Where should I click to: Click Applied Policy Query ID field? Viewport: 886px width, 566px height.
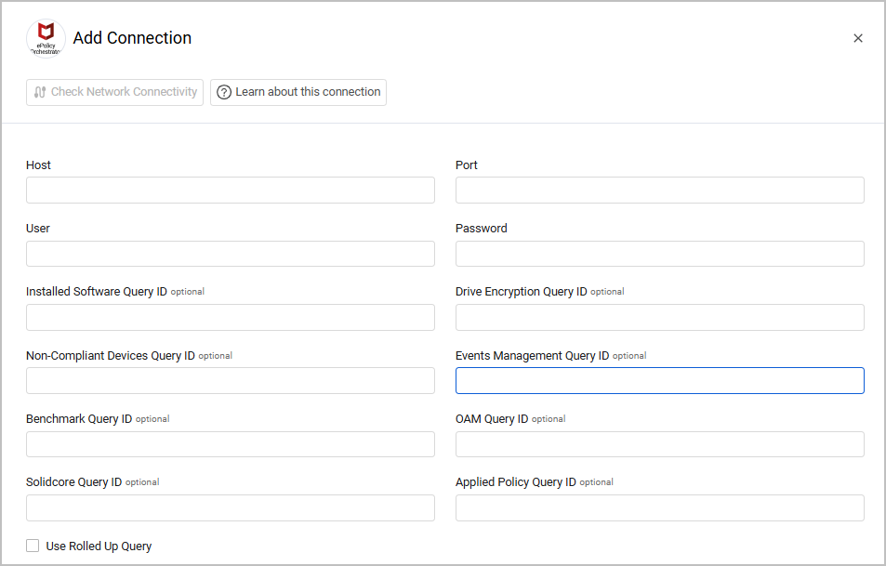pos(659,507)
